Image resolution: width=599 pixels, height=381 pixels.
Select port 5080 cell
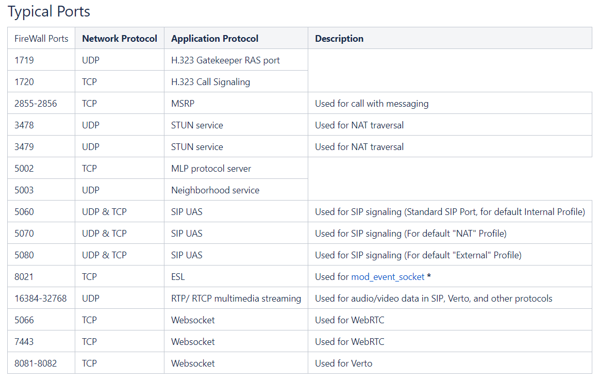(x=41, y=255)
